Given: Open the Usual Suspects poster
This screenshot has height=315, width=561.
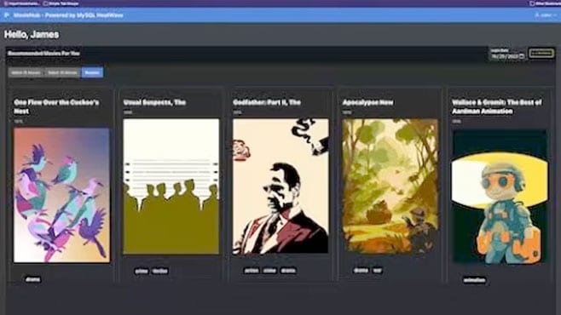Looking at the screenshot, I should 171,186.
